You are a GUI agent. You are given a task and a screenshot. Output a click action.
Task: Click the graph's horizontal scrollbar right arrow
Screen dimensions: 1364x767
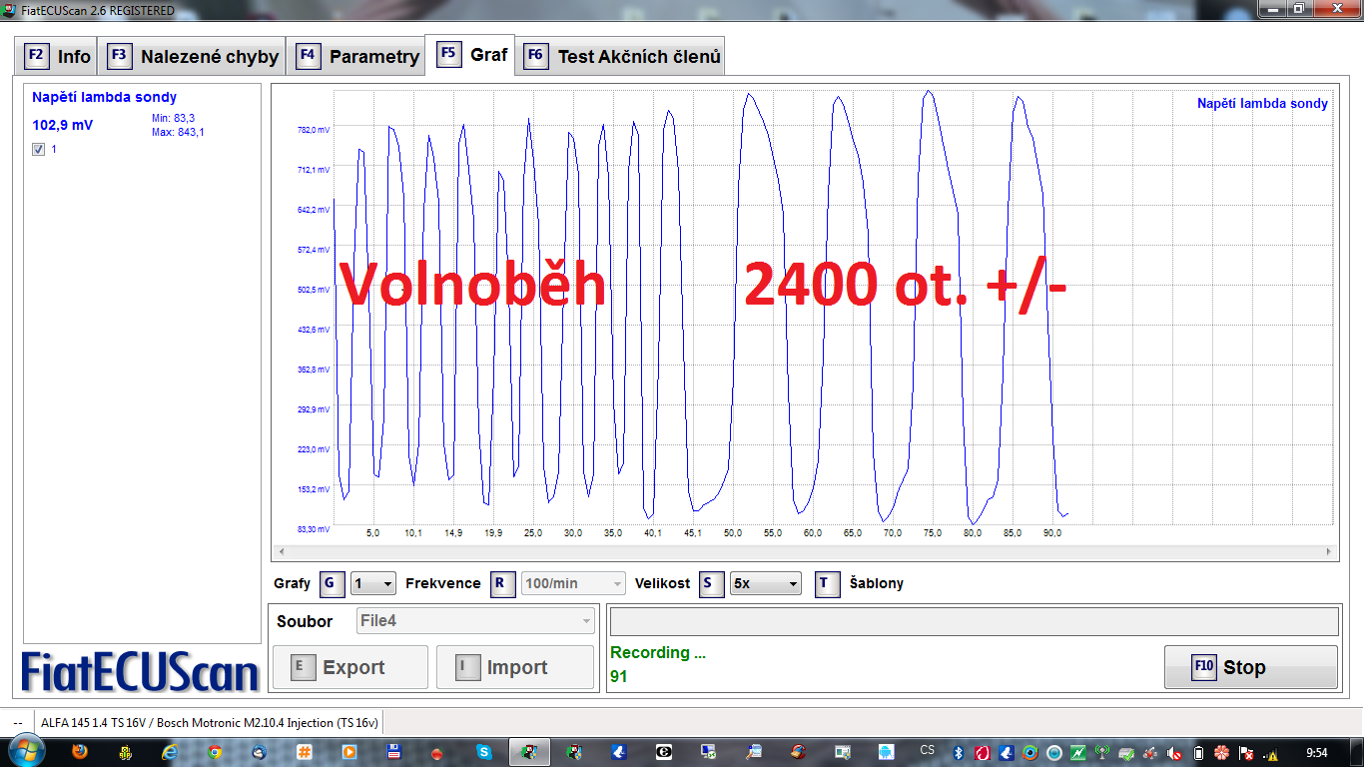[1328, 551]
